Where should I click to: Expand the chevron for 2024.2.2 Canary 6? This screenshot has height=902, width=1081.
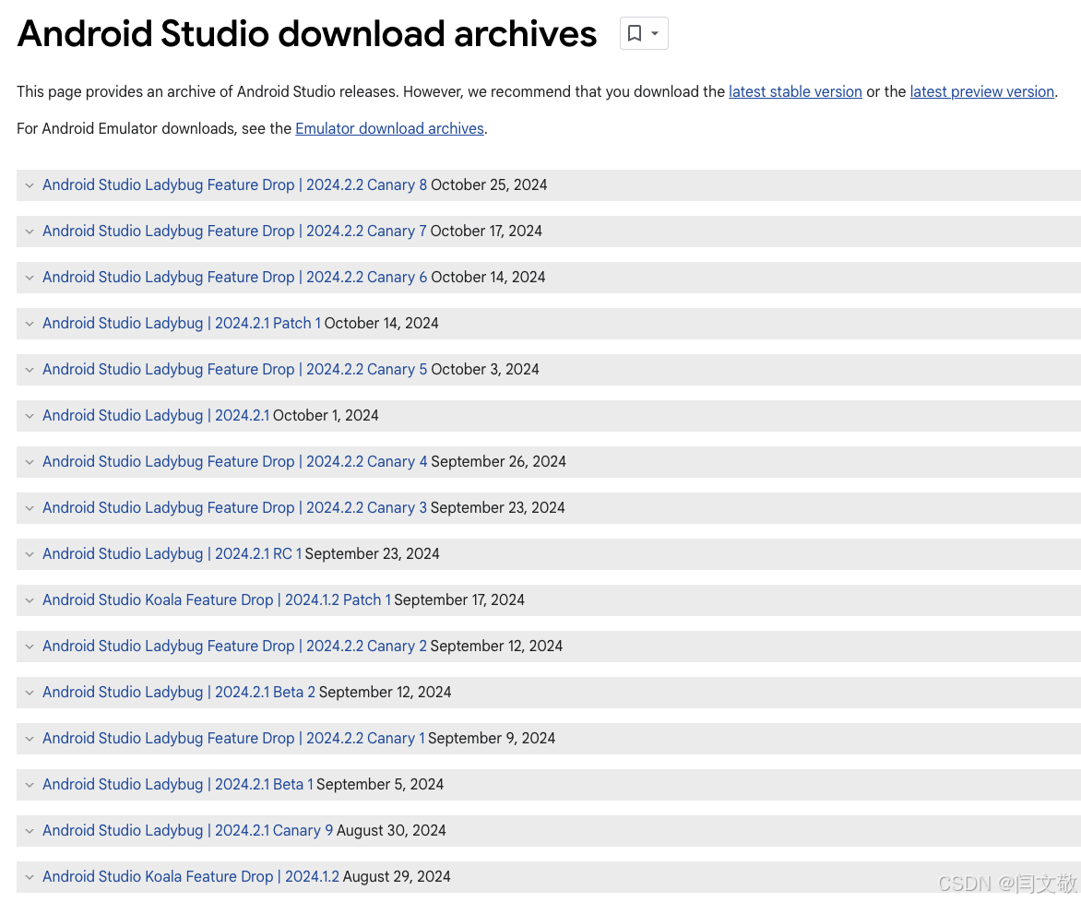coord(29,278)
